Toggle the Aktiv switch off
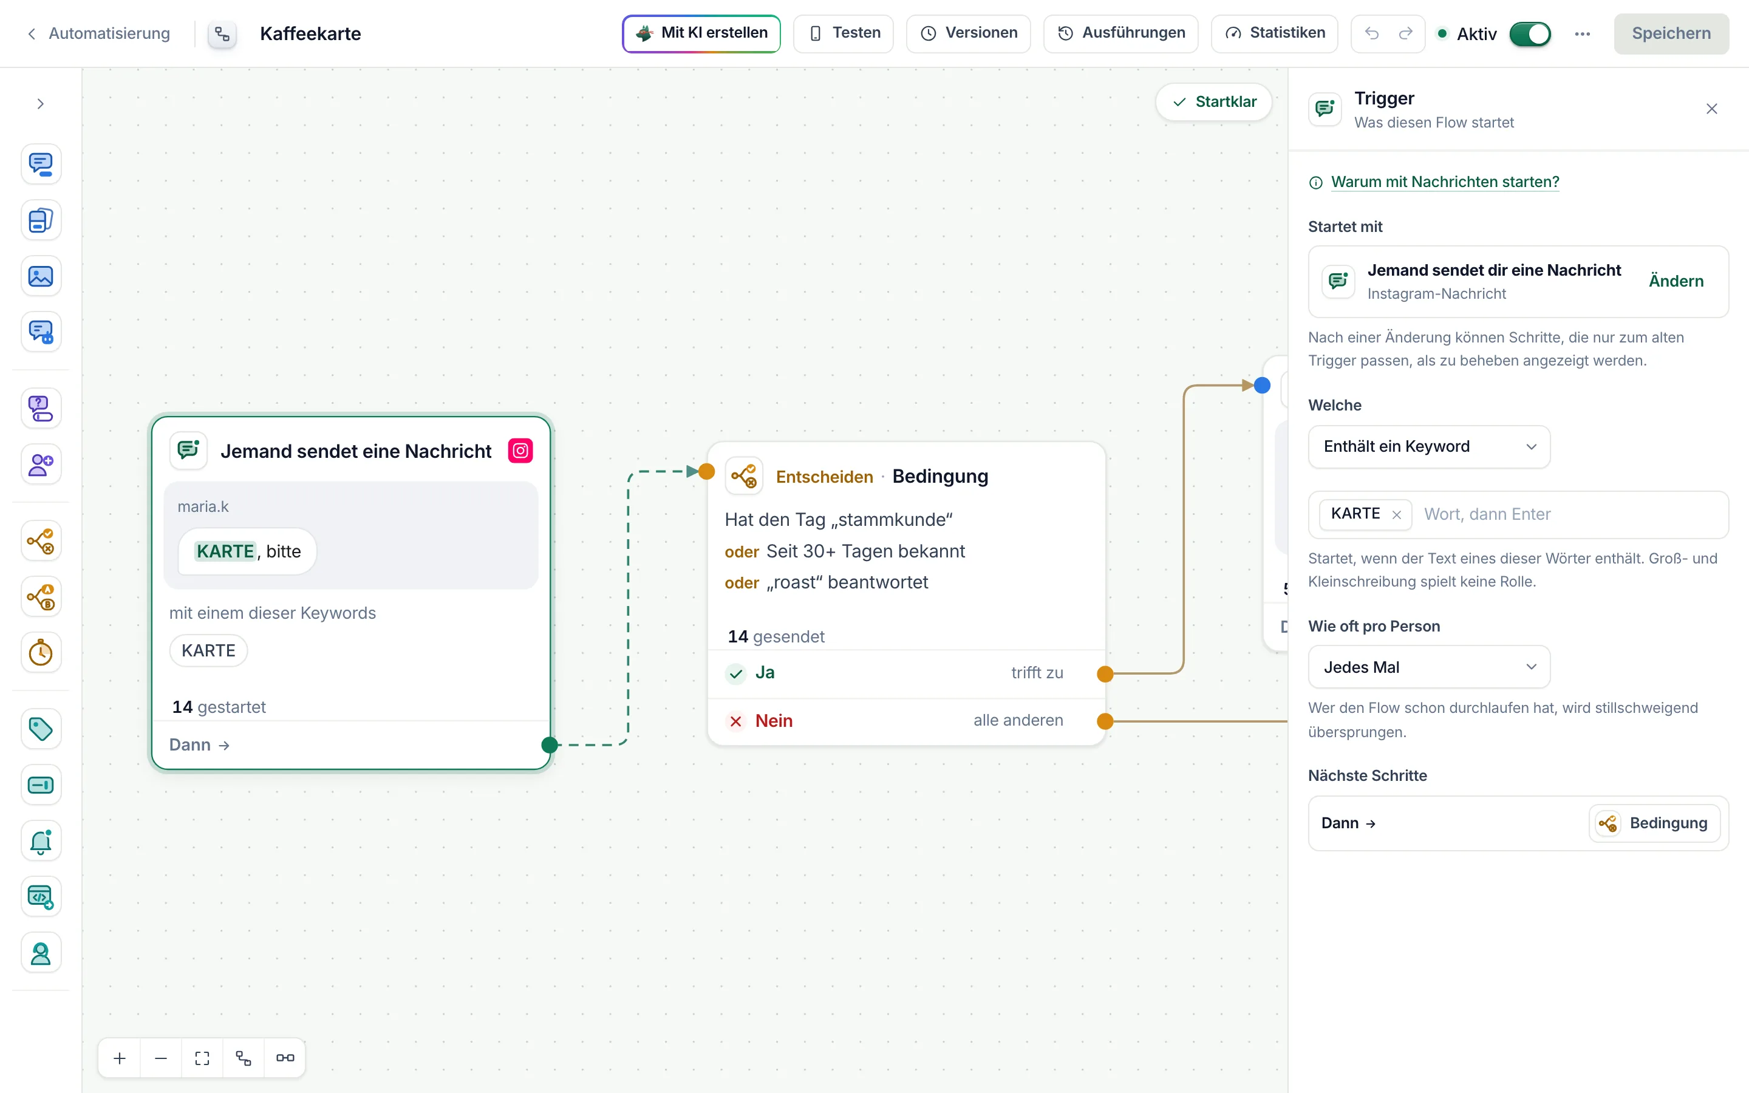Screen dimensions: 1749x1093 tap(1530, 34)
